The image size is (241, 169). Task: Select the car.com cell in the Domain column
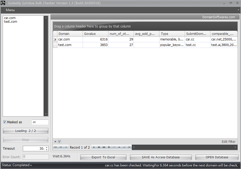point(70,39)
